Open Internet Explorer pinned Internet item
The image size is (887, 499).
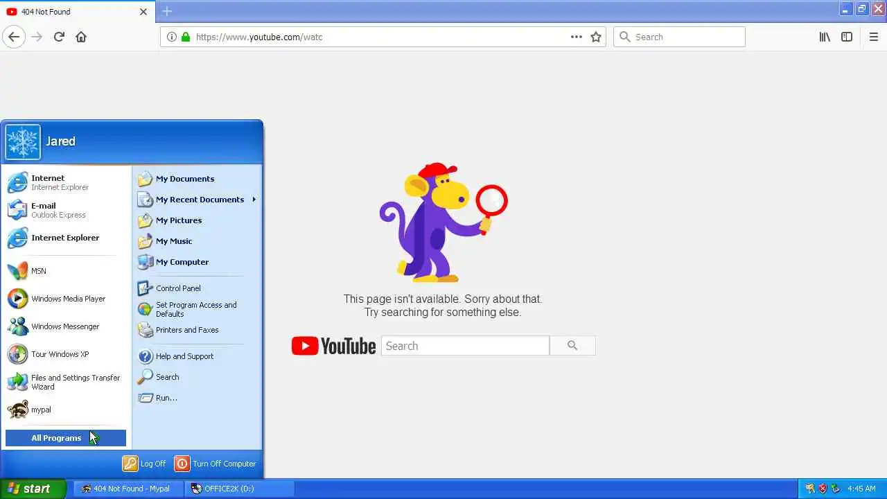tap(67, 182)
